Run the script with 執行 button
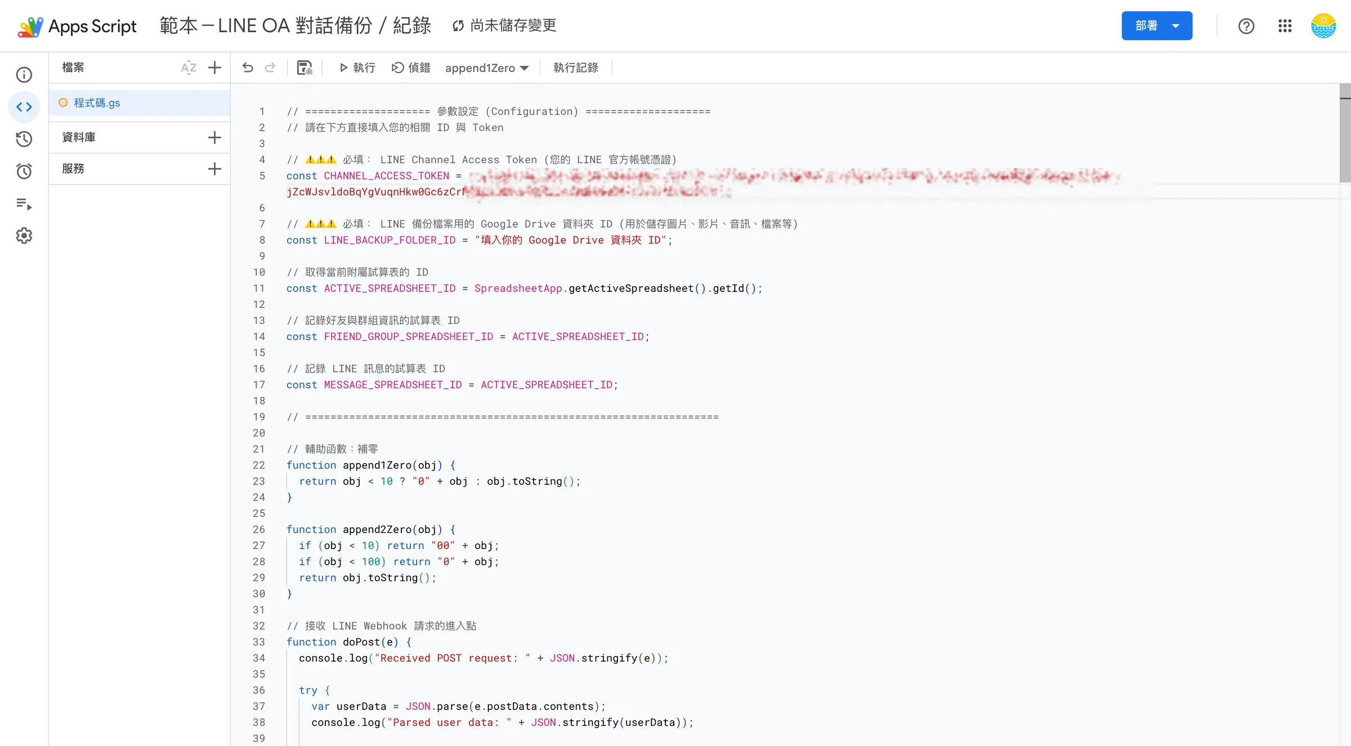The width and height of the screenshot is (1351, 746). [357, 68]
